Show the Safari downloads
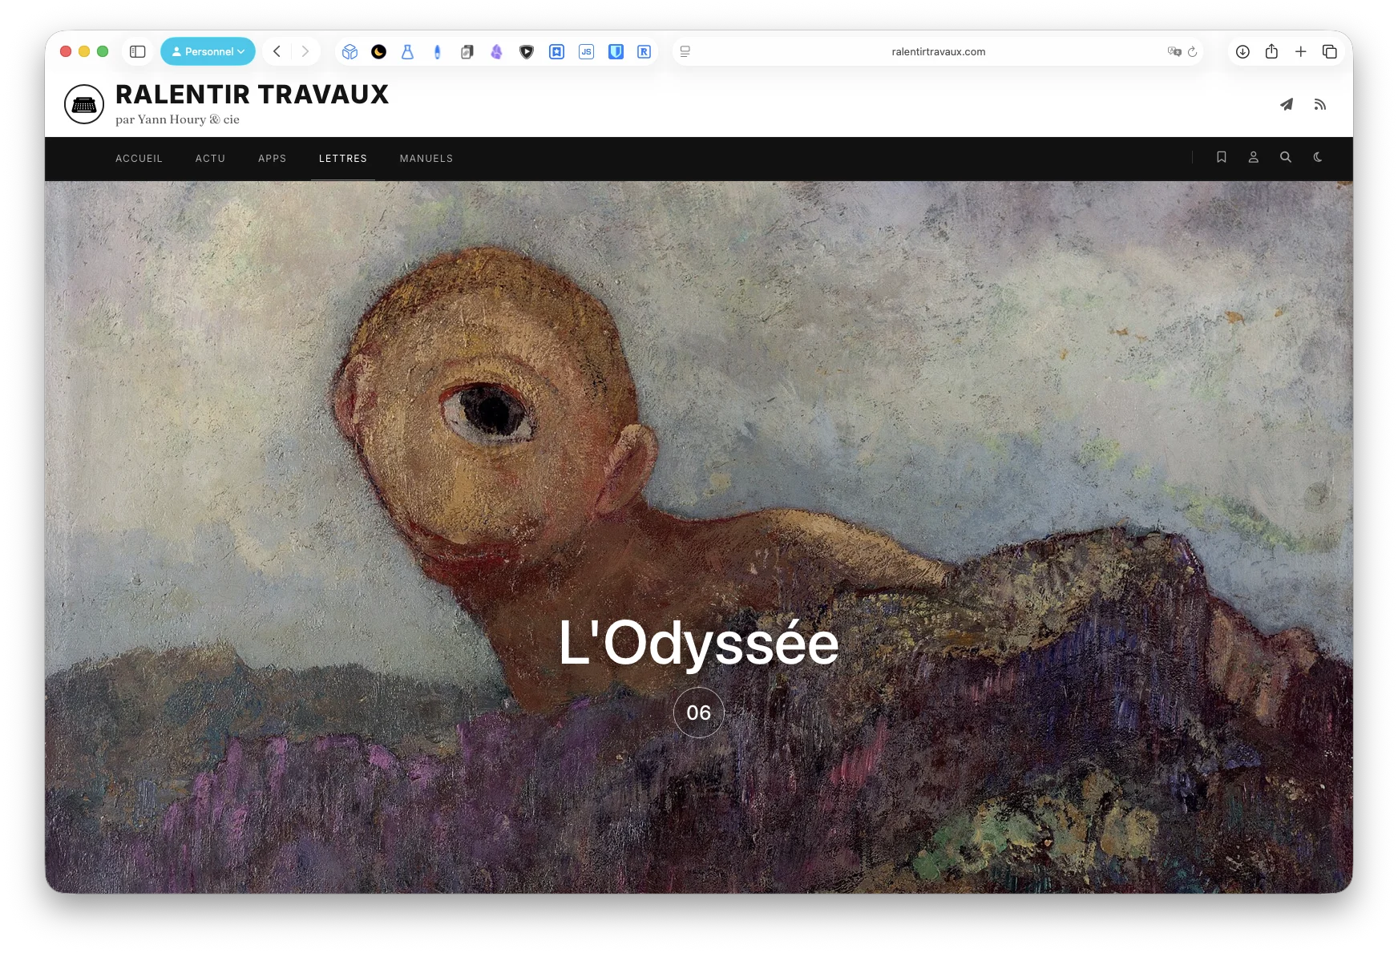This screenshot has width=1398, height=953. pyautogui.click(x=1242, y=51)
